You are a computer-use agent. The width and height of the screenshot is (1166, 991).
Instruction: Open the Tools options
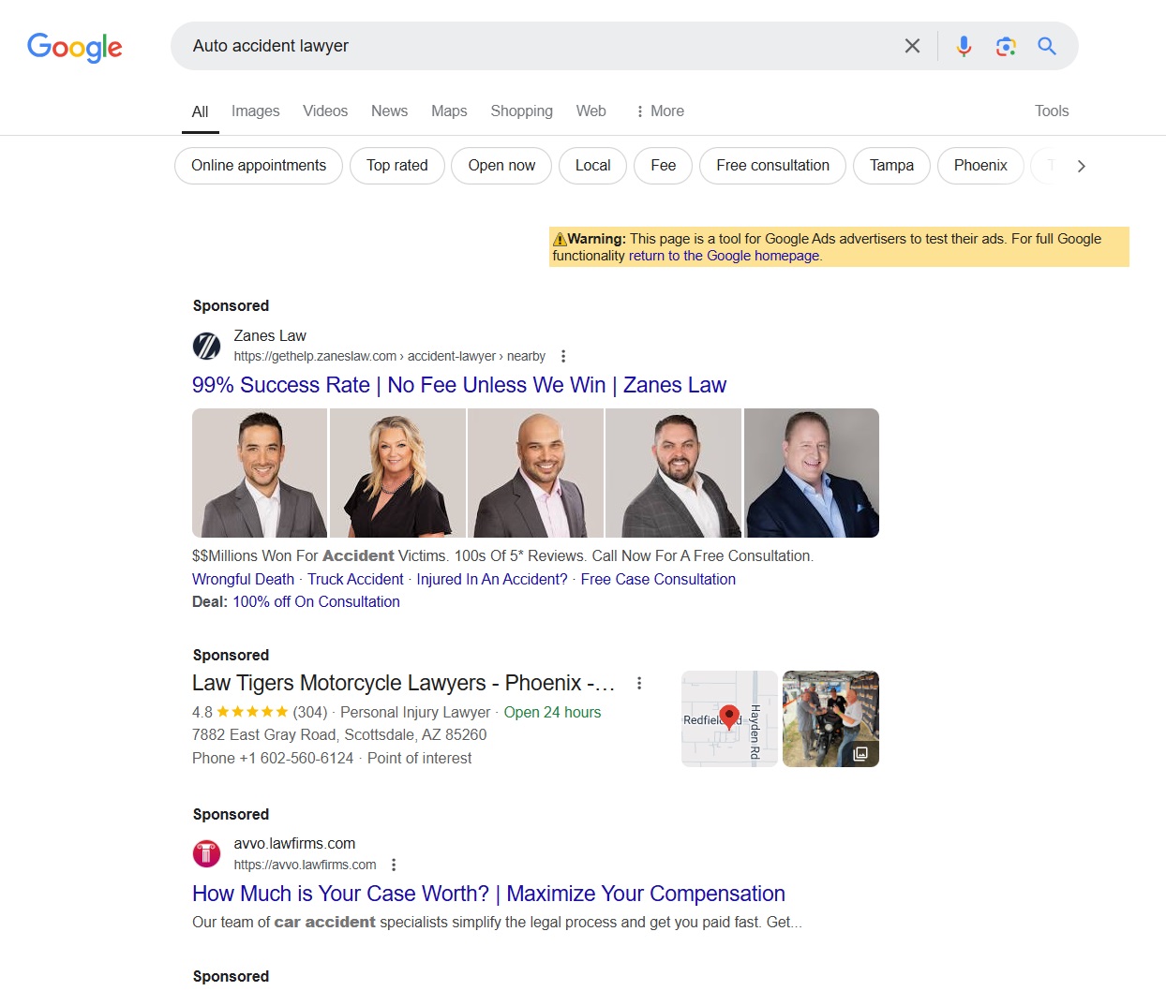1051,111
